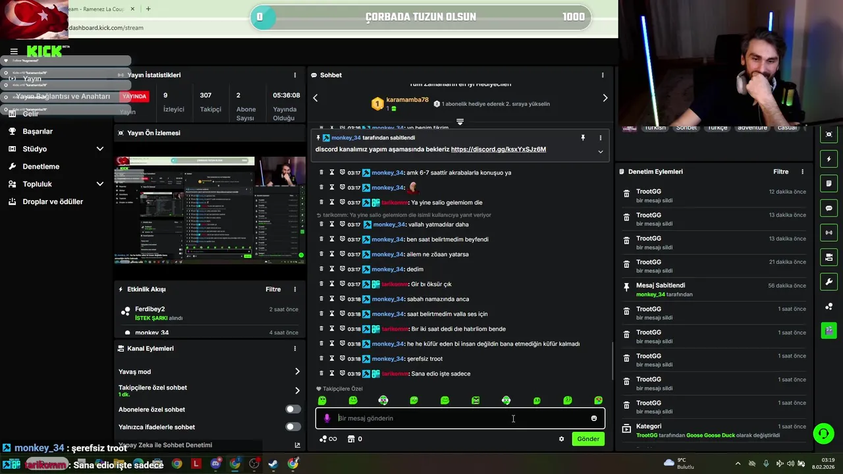Open pinned message three-dot options
This screenshot has width=843, height=474.
pos(600,138)
